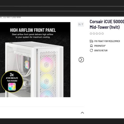Viewport: 124px width, 124px height.
Task: Open the FRI FRAKT FOR MEDLEMMER link
Action: tap(107, 41)
